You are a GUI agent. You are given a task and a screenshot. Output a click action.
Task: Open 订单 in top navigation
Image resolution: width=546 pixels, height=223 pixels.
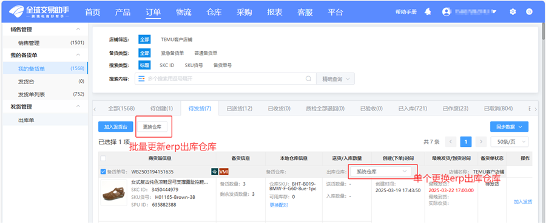tap(153, 12)
